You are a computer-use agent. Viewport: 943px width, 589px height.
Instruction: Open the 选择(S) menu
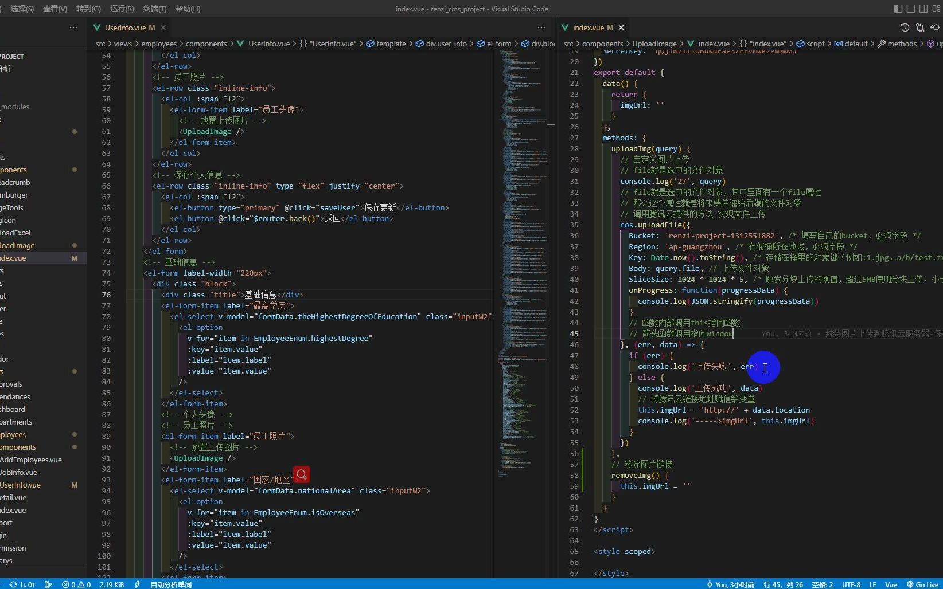tap(22, 9)
